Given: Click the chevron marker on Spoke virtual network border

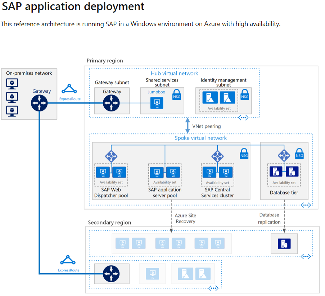Looking at the screenshot, I should 306,205.
